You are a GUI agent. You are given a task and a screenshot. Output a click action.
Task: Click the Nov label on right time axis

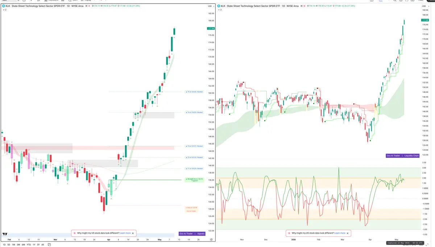[x=241, y=240]
